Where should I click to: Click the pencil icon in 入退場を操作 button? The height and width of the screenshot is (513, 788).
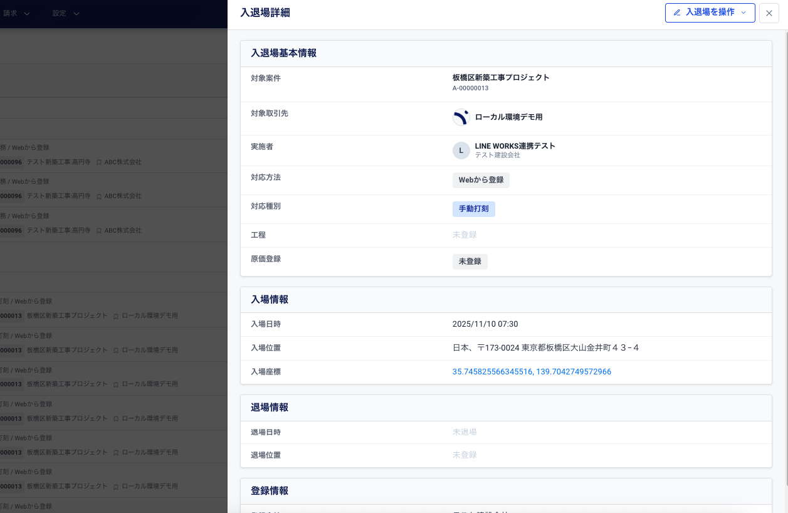click(x=677, y=13)
